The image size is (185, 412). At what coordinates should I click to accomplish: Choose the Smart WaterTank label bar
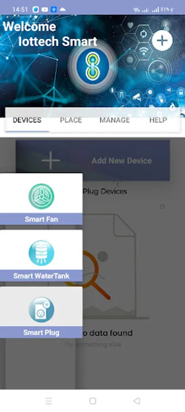(x=41, y=276)
